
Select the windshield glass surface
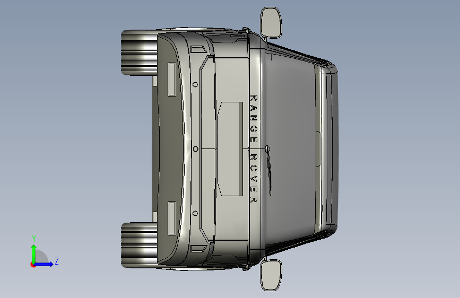coord(290,149)
